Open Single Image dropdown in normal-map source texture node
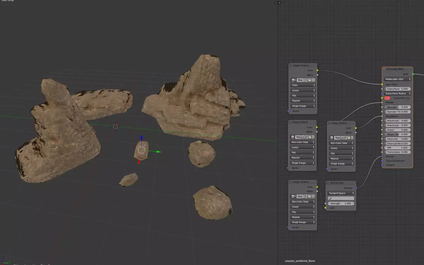 (303, 222)
